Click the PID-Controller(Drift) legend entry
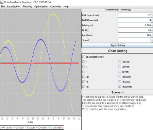Image resolution: width=153 pixels, height=130 pixels. click(x=55, y=128)
